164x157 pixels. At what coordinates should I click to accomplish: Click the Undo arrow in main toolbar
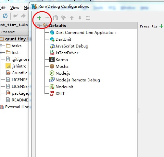15,16
